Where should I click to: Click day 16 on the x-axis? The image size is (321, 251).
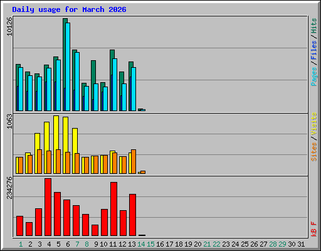pyautogui.click(x=160, y=244)
